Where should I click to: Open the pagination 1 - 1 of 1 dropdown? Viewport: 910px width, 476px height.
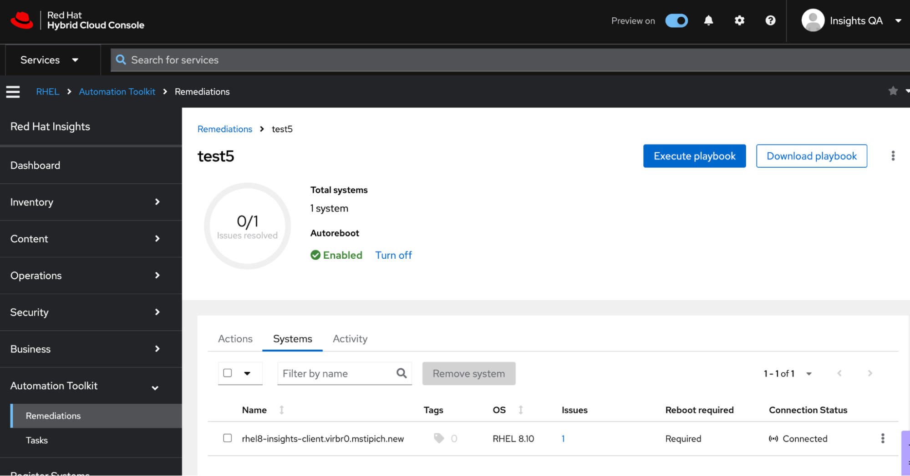(788, 373)
